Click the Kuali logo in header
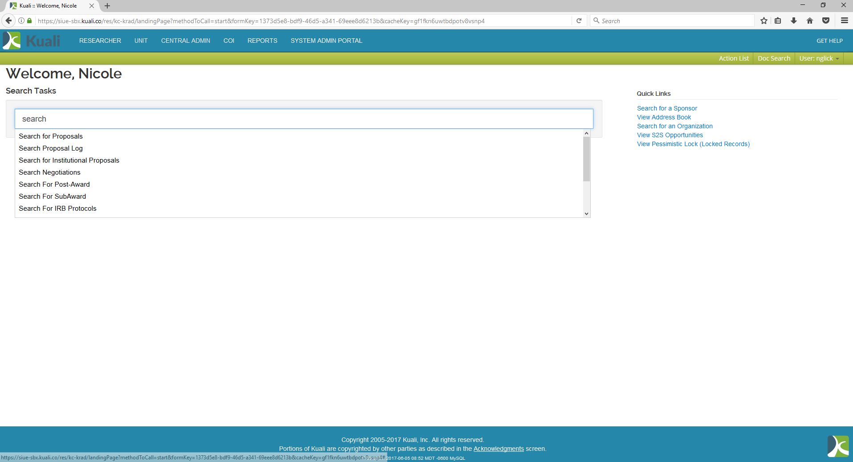Image resolution: width=853 pixels, height=462 pixels. click(31, 41)
